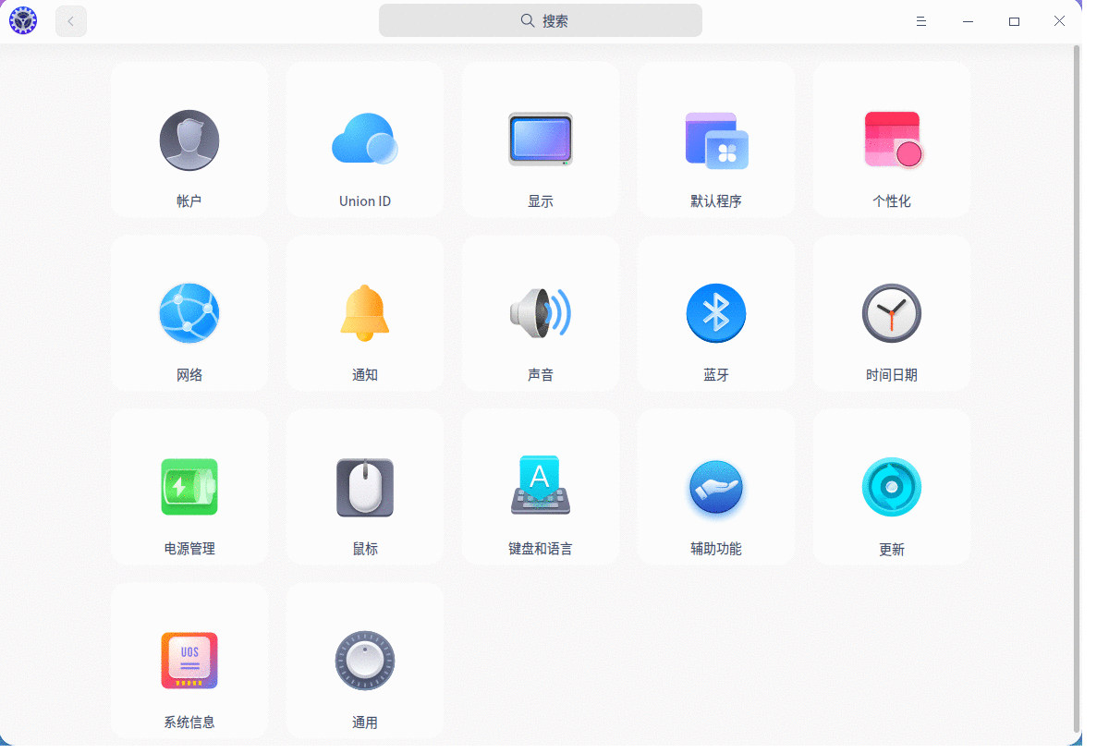This screenshot has width=1109, height=753.
Task: Open the 系统信息 UOS system info icon
Action: 189,661
